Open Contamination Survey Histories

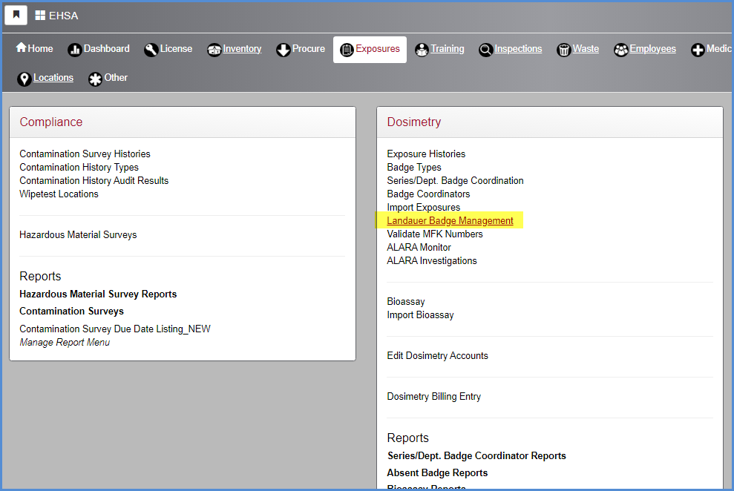[x=85, y=154]
